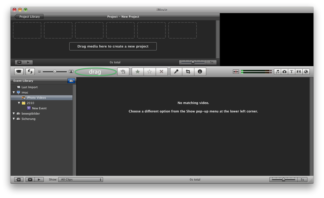
Task: Play project full screen
Action: tap(19, 62)
